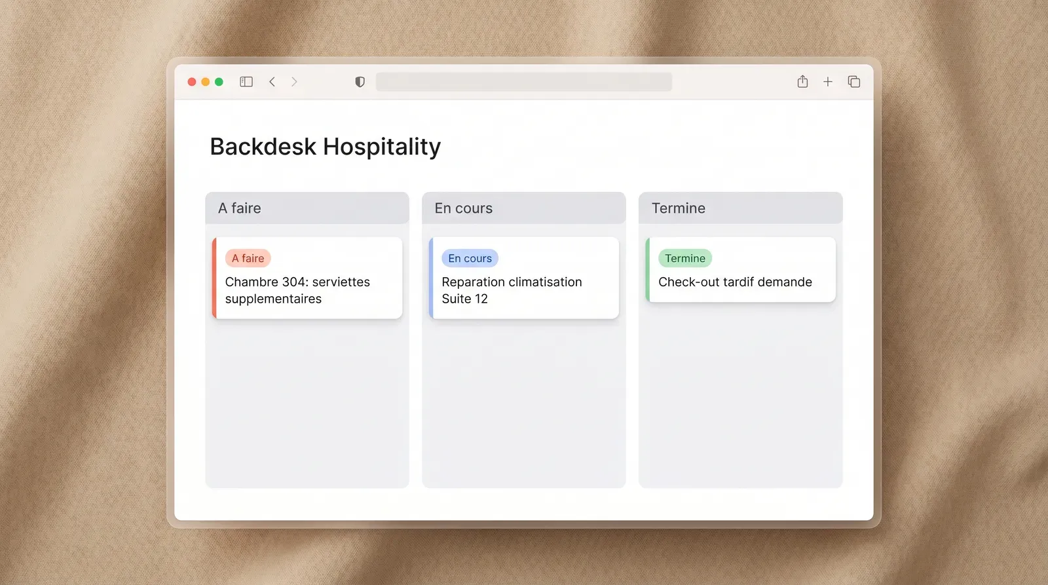Screen dimensions: 1048x585
Task: Click the A faire column header
Action: (307, 208)
